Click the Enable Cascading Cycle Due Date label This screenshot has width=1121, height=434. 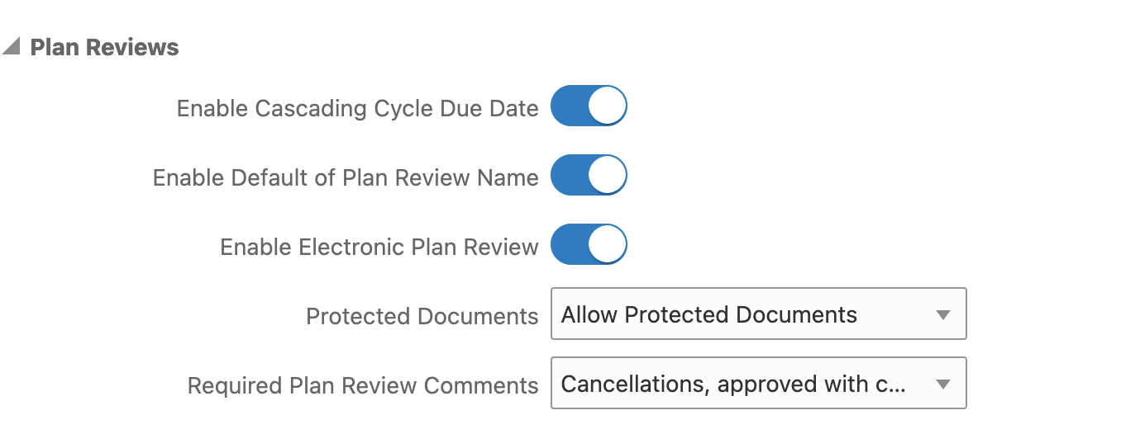(357, 108)
